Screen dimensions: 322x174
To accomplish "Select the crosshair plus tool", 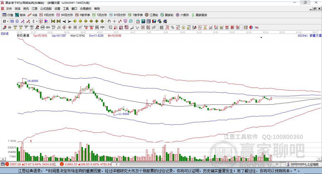I will pos(114,21).
